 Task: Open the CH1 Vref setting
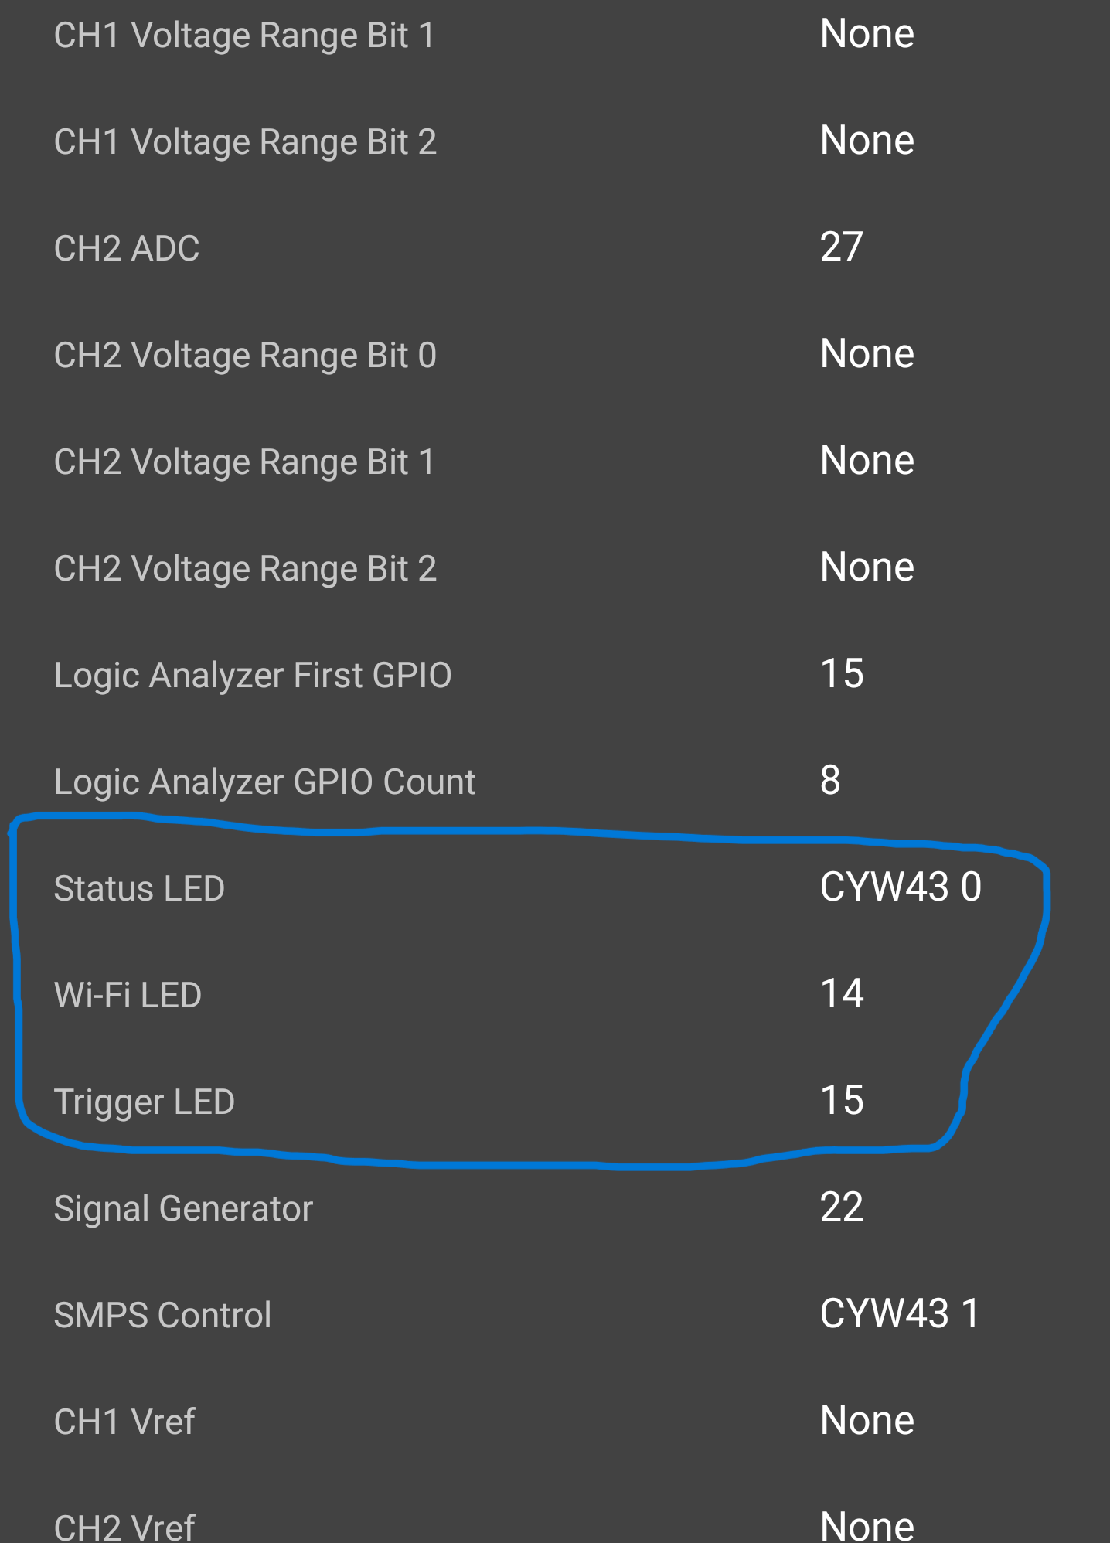click(x=555, y=1422)
